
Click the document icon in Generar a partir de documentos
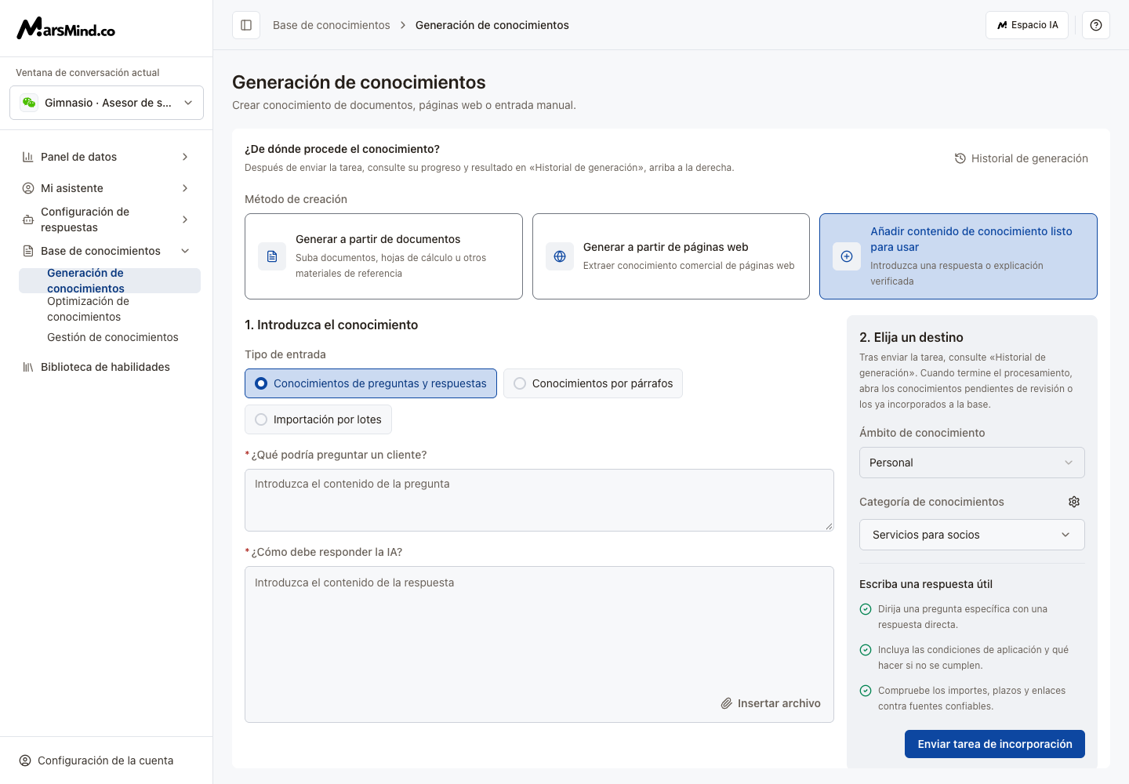(x=272, y=256)
